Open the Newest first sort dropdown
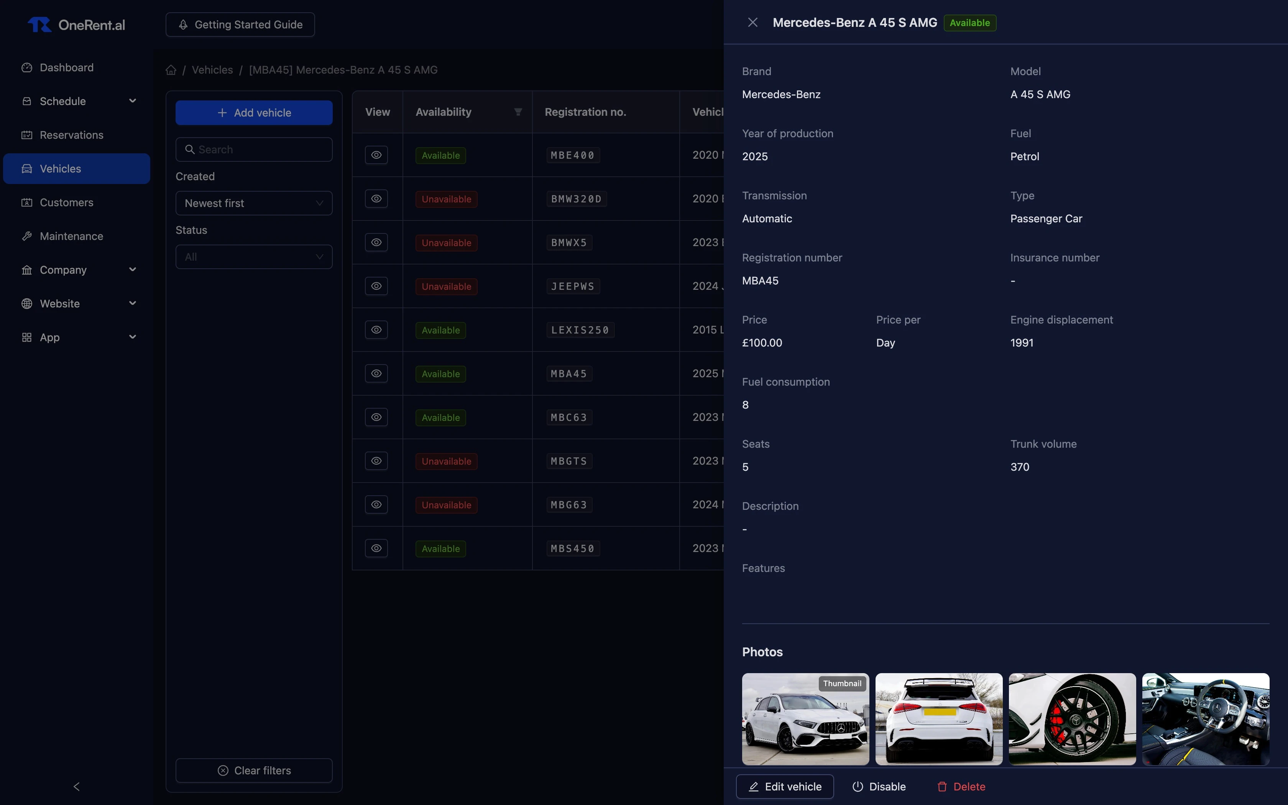 [x=254, y=203]
